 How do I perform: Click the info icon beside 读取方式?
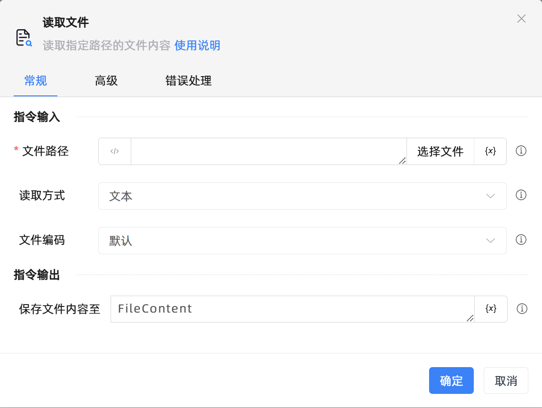(x=521, y=196)
